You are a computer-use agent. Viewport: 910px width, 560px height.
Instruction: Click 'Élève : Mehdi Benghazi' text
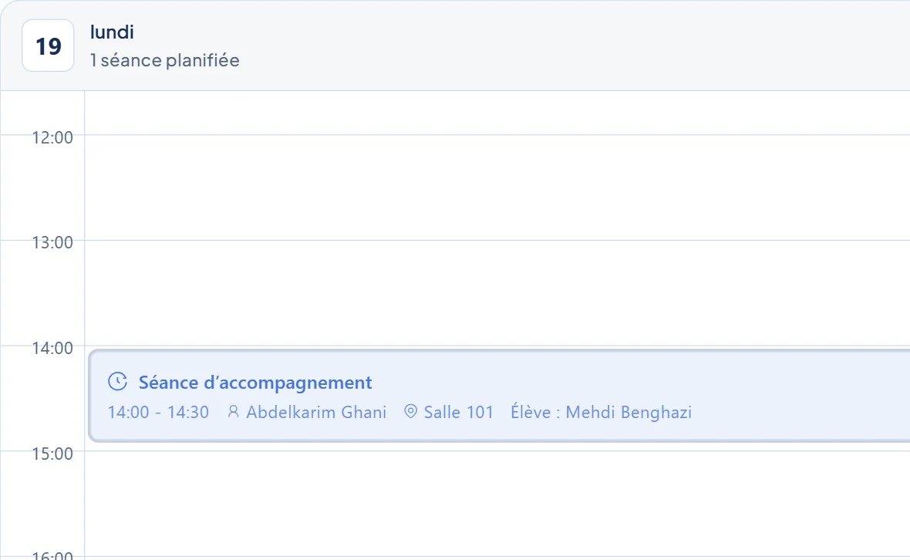click(x=602, y=412)
